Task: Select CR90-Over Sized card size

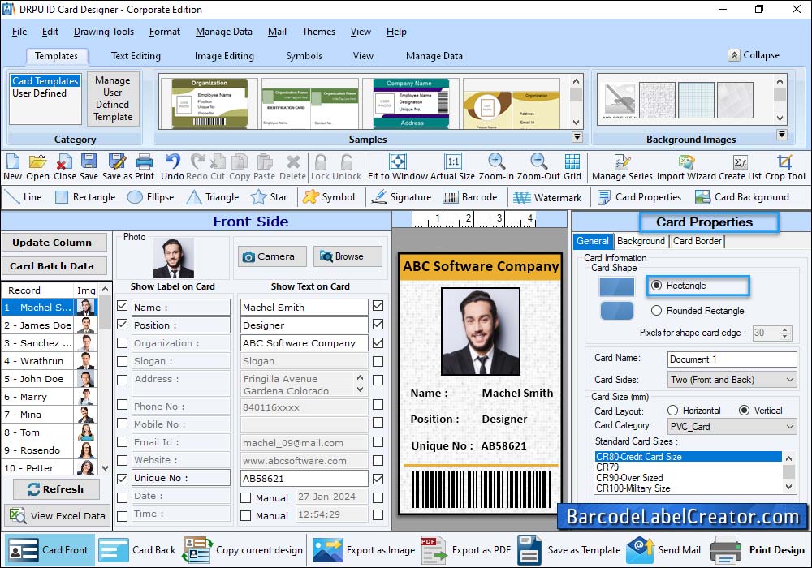Action: (688, 477)
